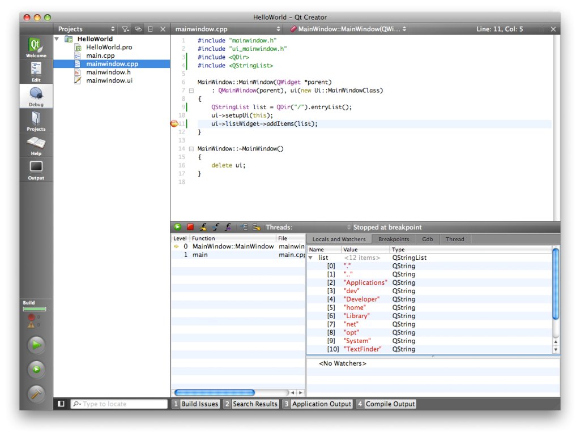Switch to the Gdb tab
Image resolution: width=580 pixels, height=437 pixels.
point(428,239)
